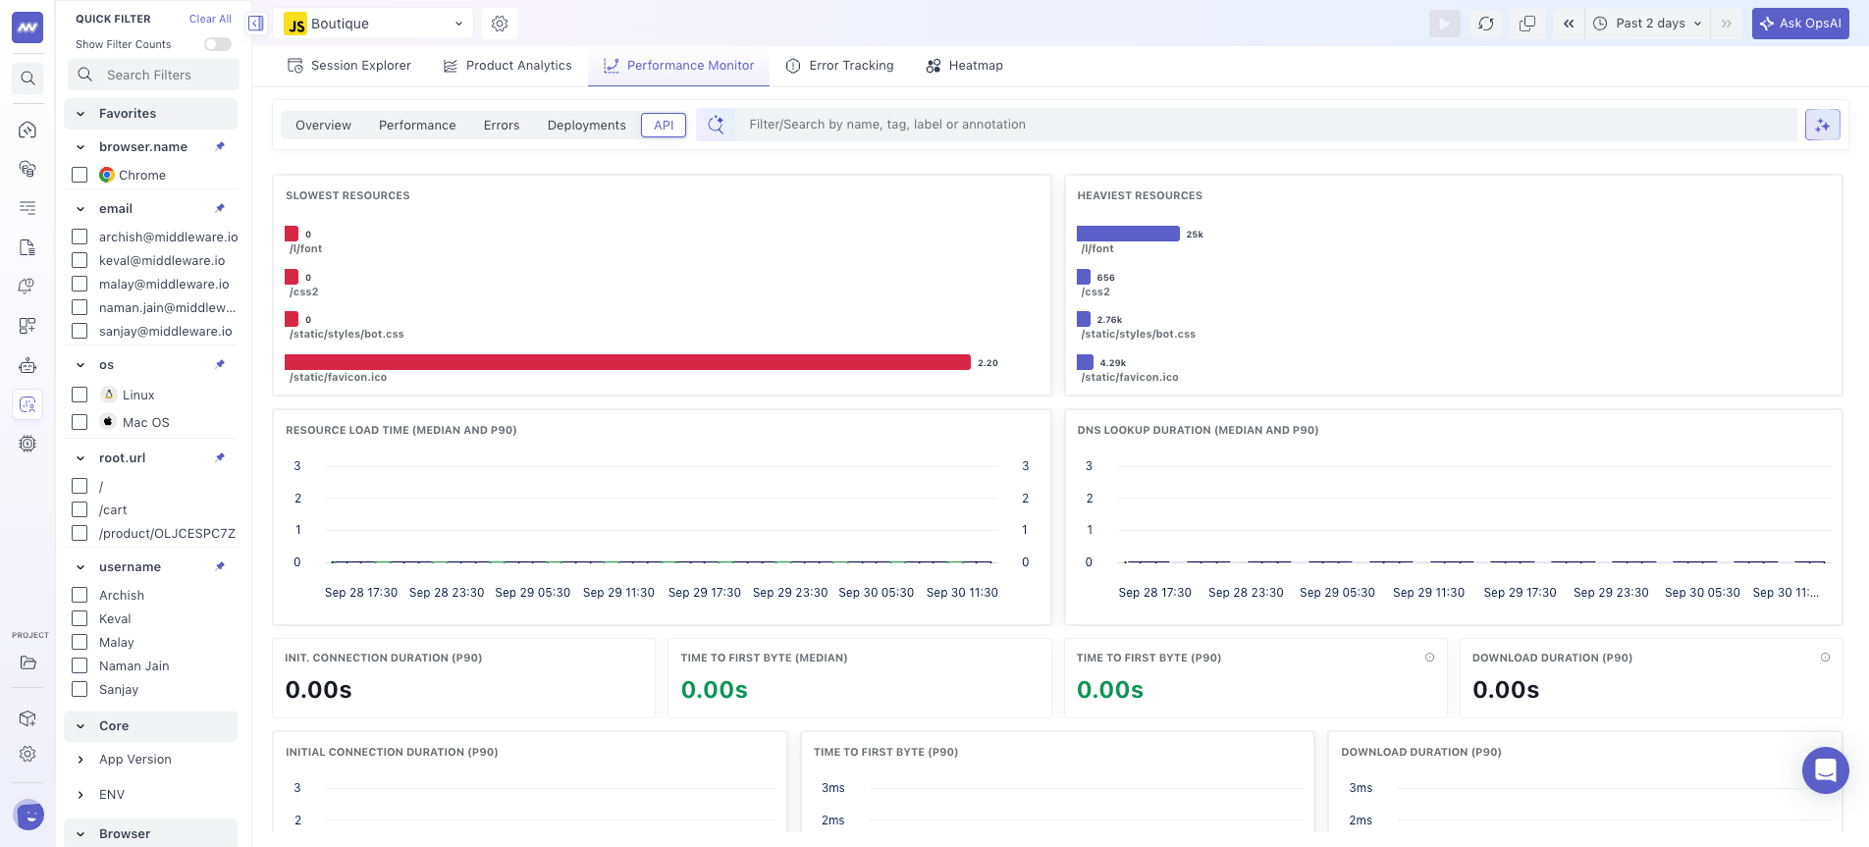
Task: Click Clear All filters link
Action: click(x=210, y=19)
